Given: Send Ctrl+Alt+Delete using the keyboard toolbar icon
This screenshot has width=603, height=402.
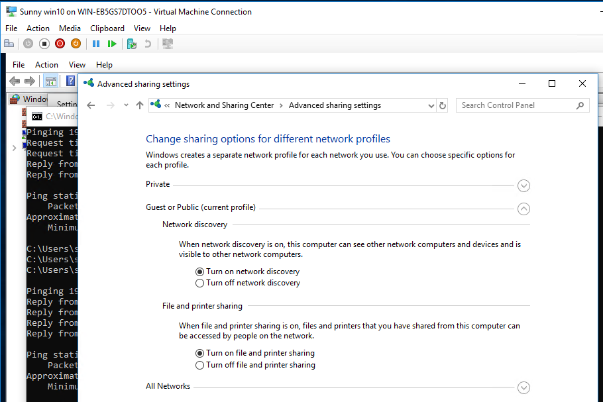Looking at the screenshot, I should [x=9, y=44].
